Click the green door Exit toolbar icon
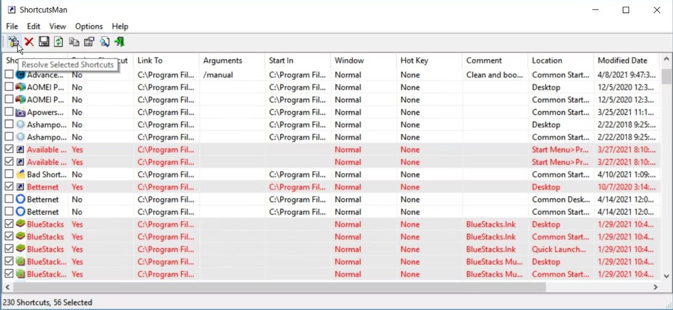Image resolution: width=673 pixels, height=310 pixels. (x=119, y=42)
